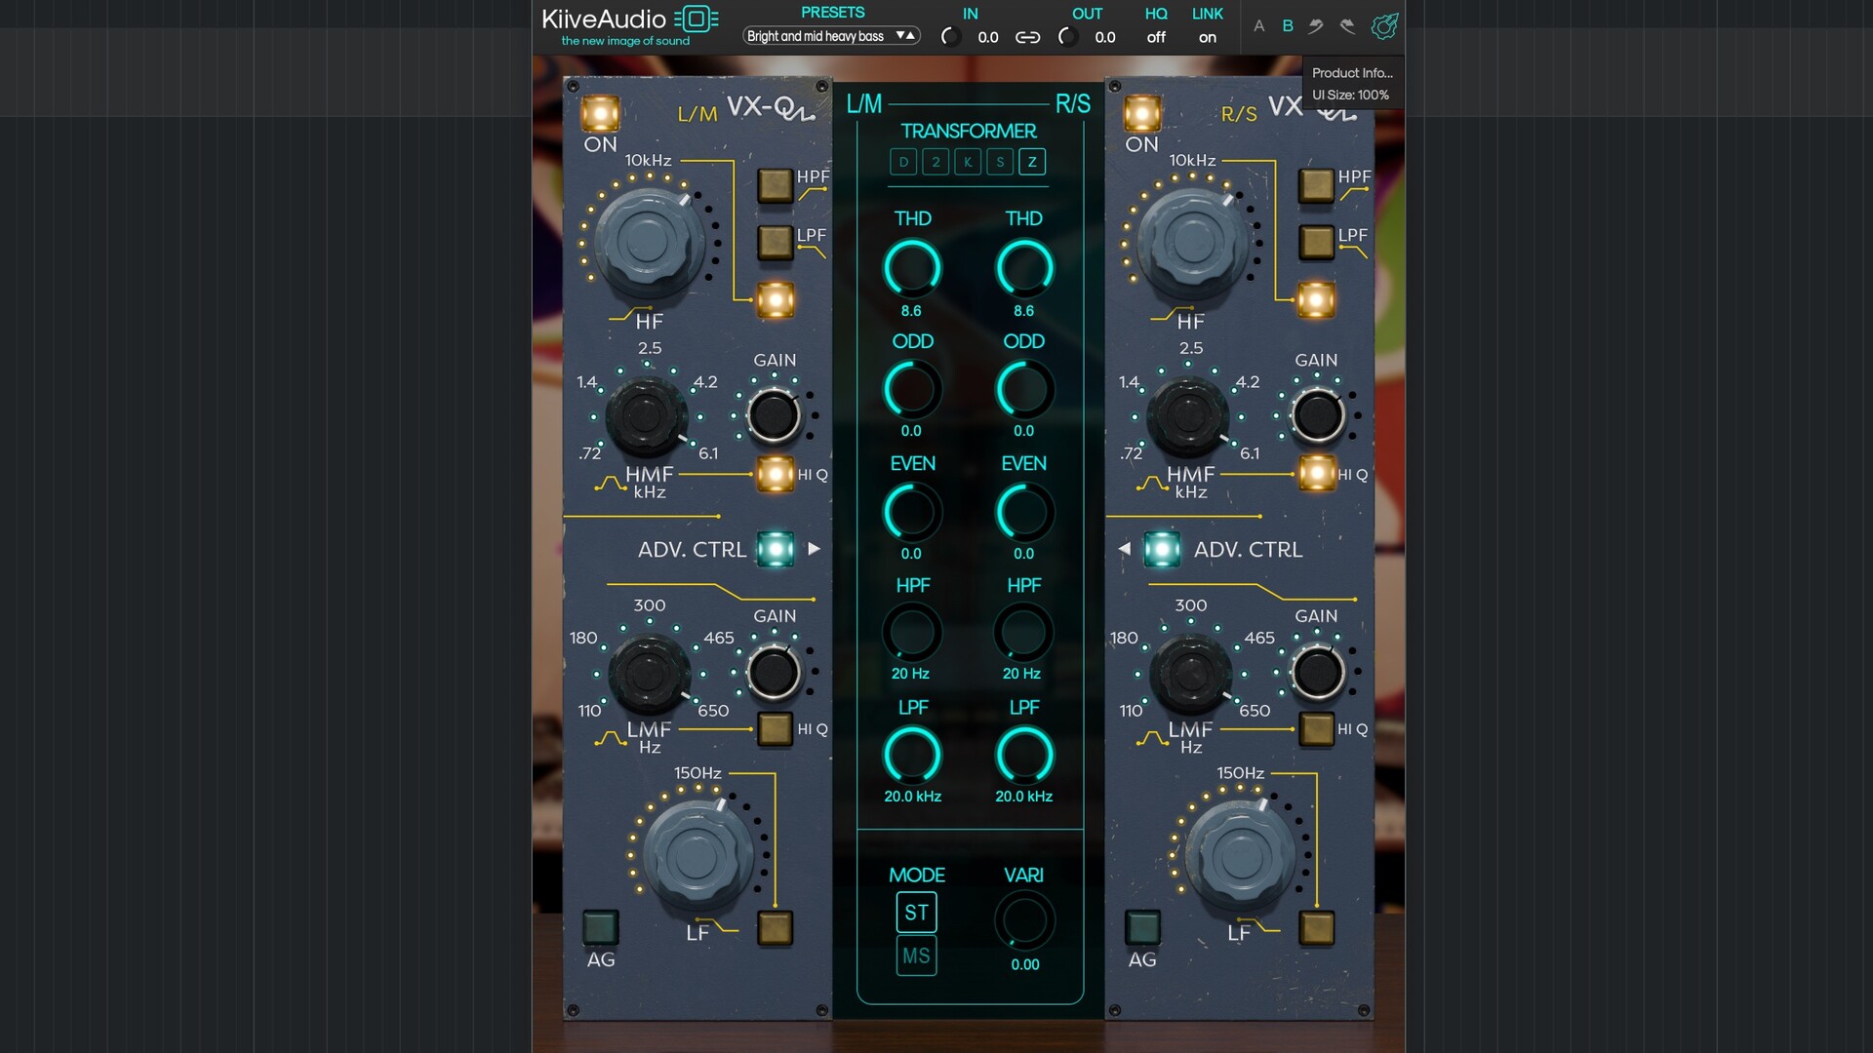Select the A state button
Image resolution: width=1873 pixels, height=1053 pixels.
tap(1259, 26)
